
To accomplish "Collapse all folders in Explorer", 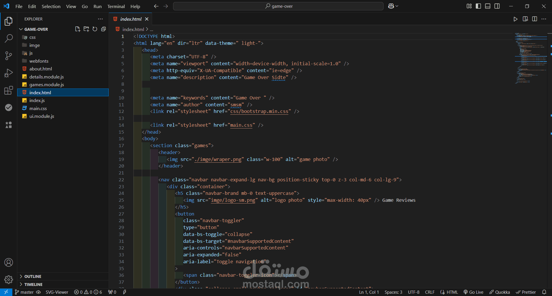I will coord(103,29).
